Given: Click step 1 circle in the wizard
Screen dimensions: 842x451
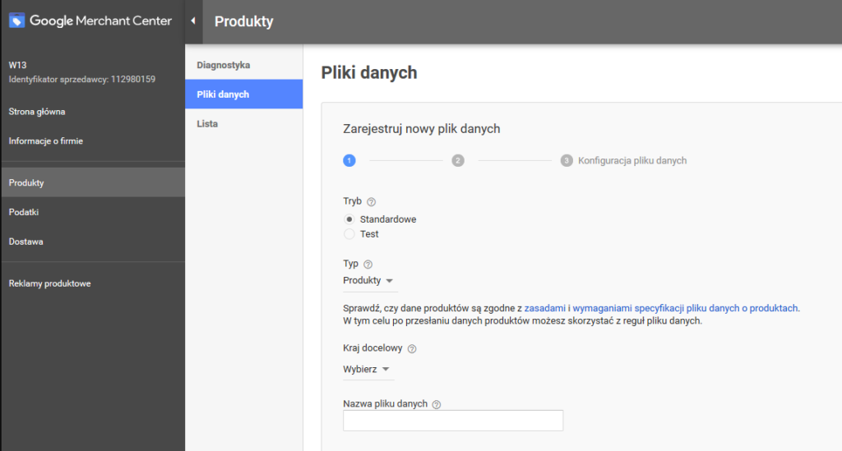Looking at the screenshot, I should [x=349, y=161].
